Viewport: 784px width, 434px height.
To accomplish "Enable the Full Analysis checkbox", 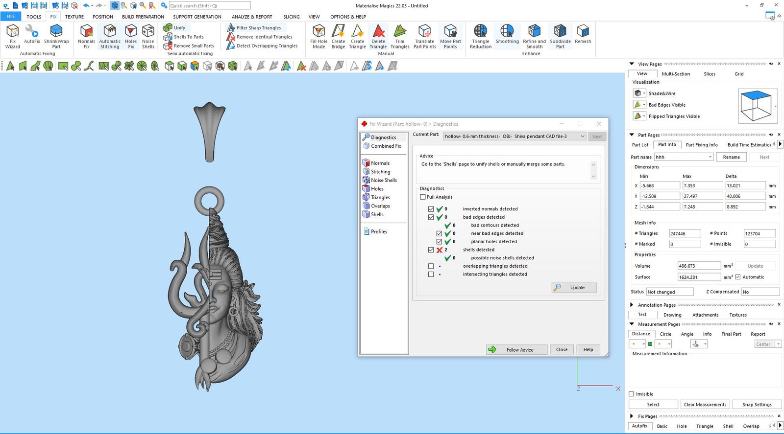I will [x=423, y=197].
